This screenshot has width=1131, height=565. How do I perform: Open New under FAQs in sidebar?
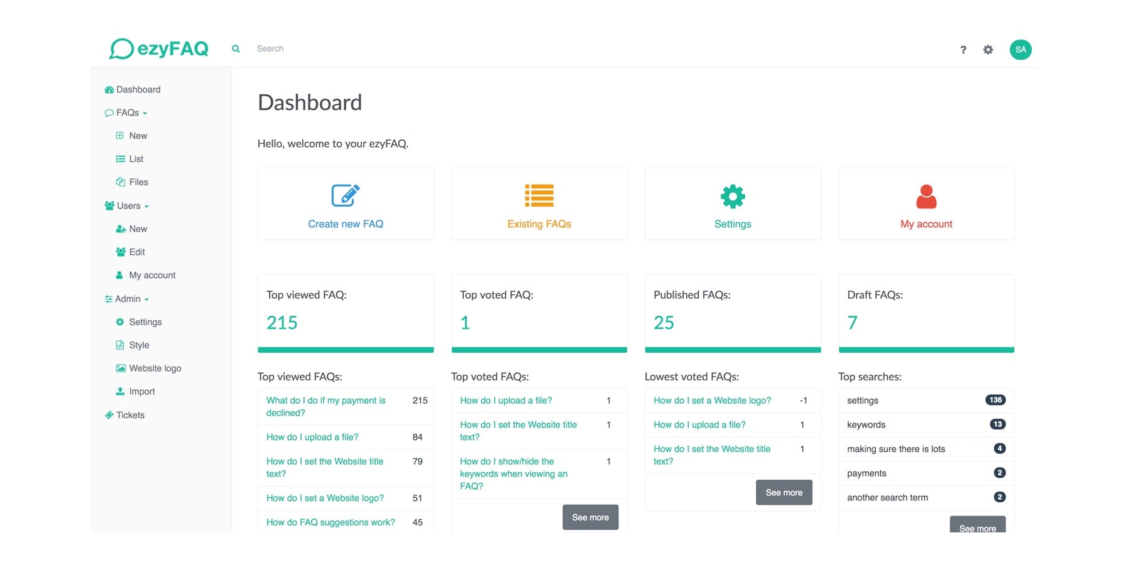coord(131,136)
